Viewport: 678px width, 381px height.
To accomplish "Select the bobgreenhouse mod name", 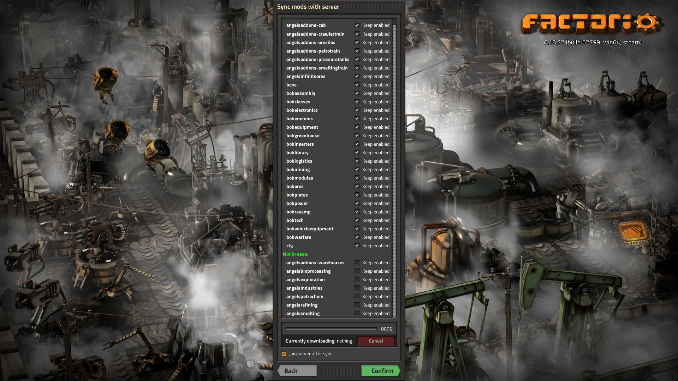I will (x=303, y=136).
